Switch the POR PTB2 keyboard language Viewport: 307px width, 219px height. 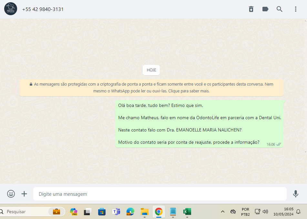coord(245,212)
